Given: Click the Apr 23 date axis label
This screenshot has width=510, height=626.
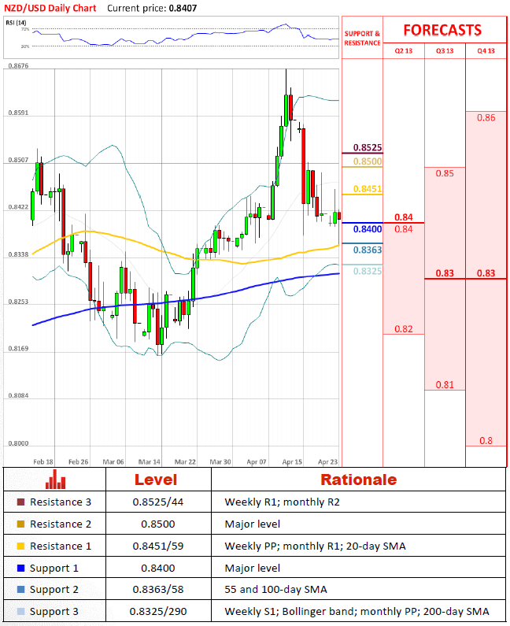Looking at the screenshot, I should pos(327,462).
